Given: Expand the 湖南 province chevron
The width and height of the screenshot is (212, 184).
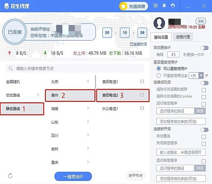Looking at the screenshot, I should point(88,108).
